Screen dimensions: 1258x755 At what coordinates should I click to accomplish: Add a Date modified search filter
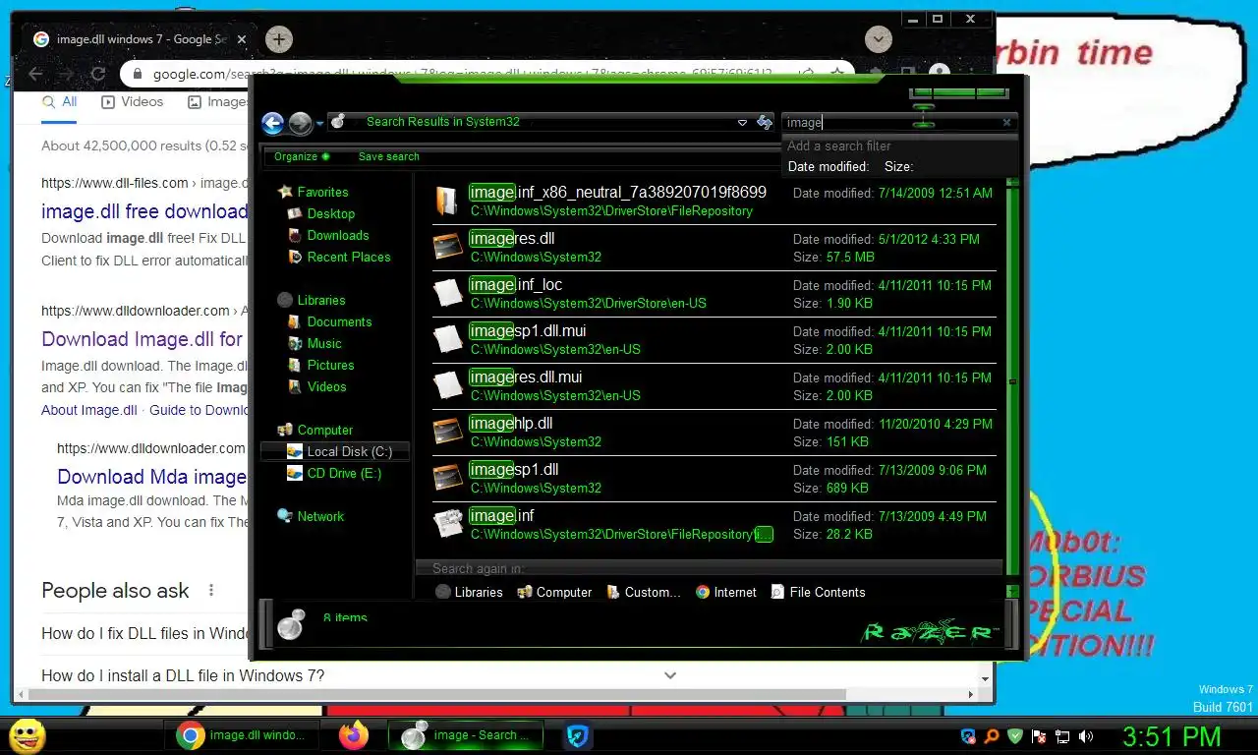click(x=828, y=167)
